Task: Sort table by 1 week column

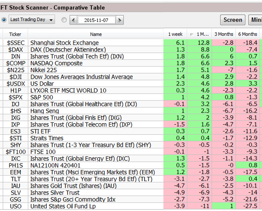Action: 175,34
